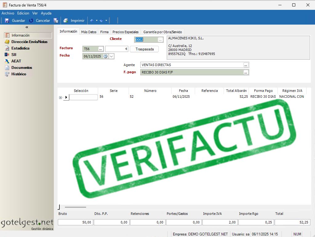
Task: Click the Guardar save icon
Action: (x=7, y=21)
